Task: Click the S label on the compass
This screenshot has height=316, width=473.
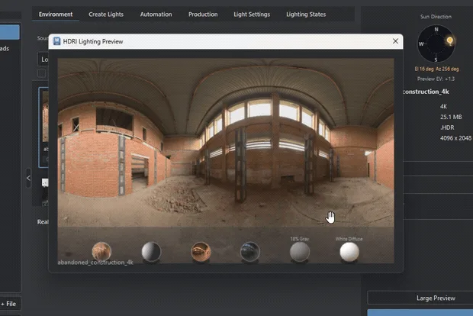Action: click(436, 60)
